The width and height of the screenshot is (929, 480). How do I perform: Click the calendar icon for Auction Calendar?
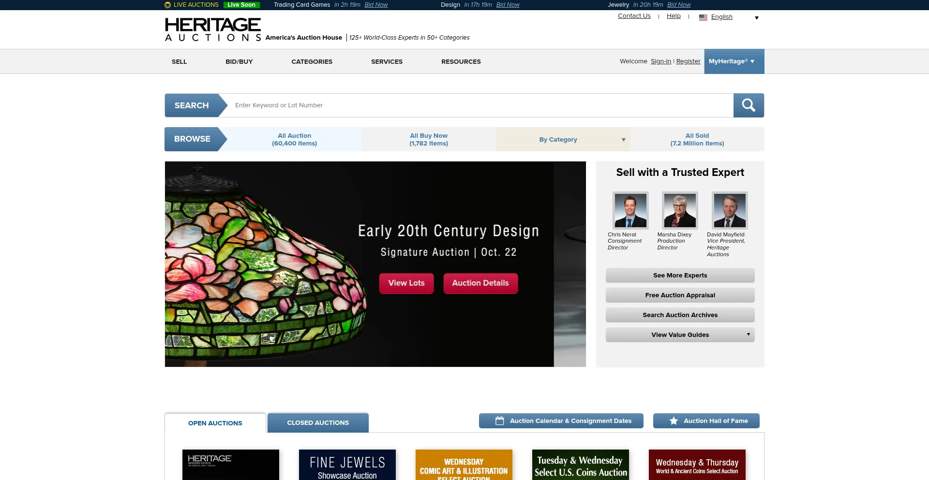pyautogui.click(x=499, y=421)
